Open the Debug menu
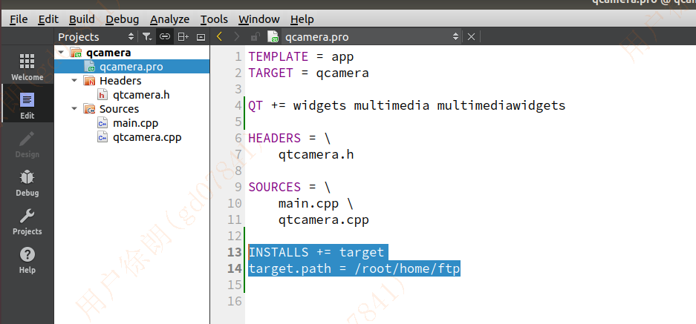Image resolution: width=696 pixels, height=324 pixels. 122,19
